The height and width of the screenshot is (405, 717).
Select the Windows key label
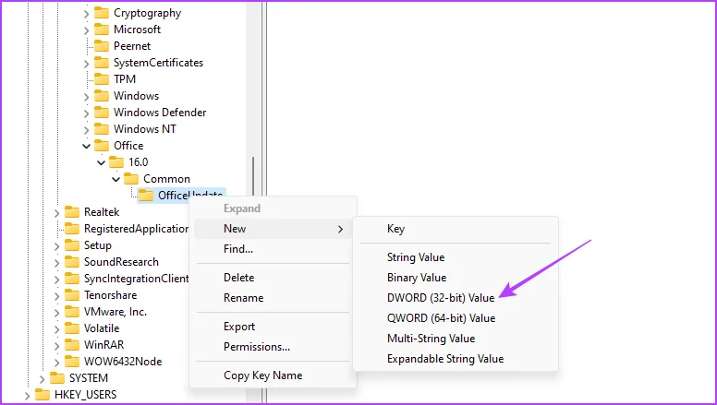pyautogui.click(x=136, y=96)
